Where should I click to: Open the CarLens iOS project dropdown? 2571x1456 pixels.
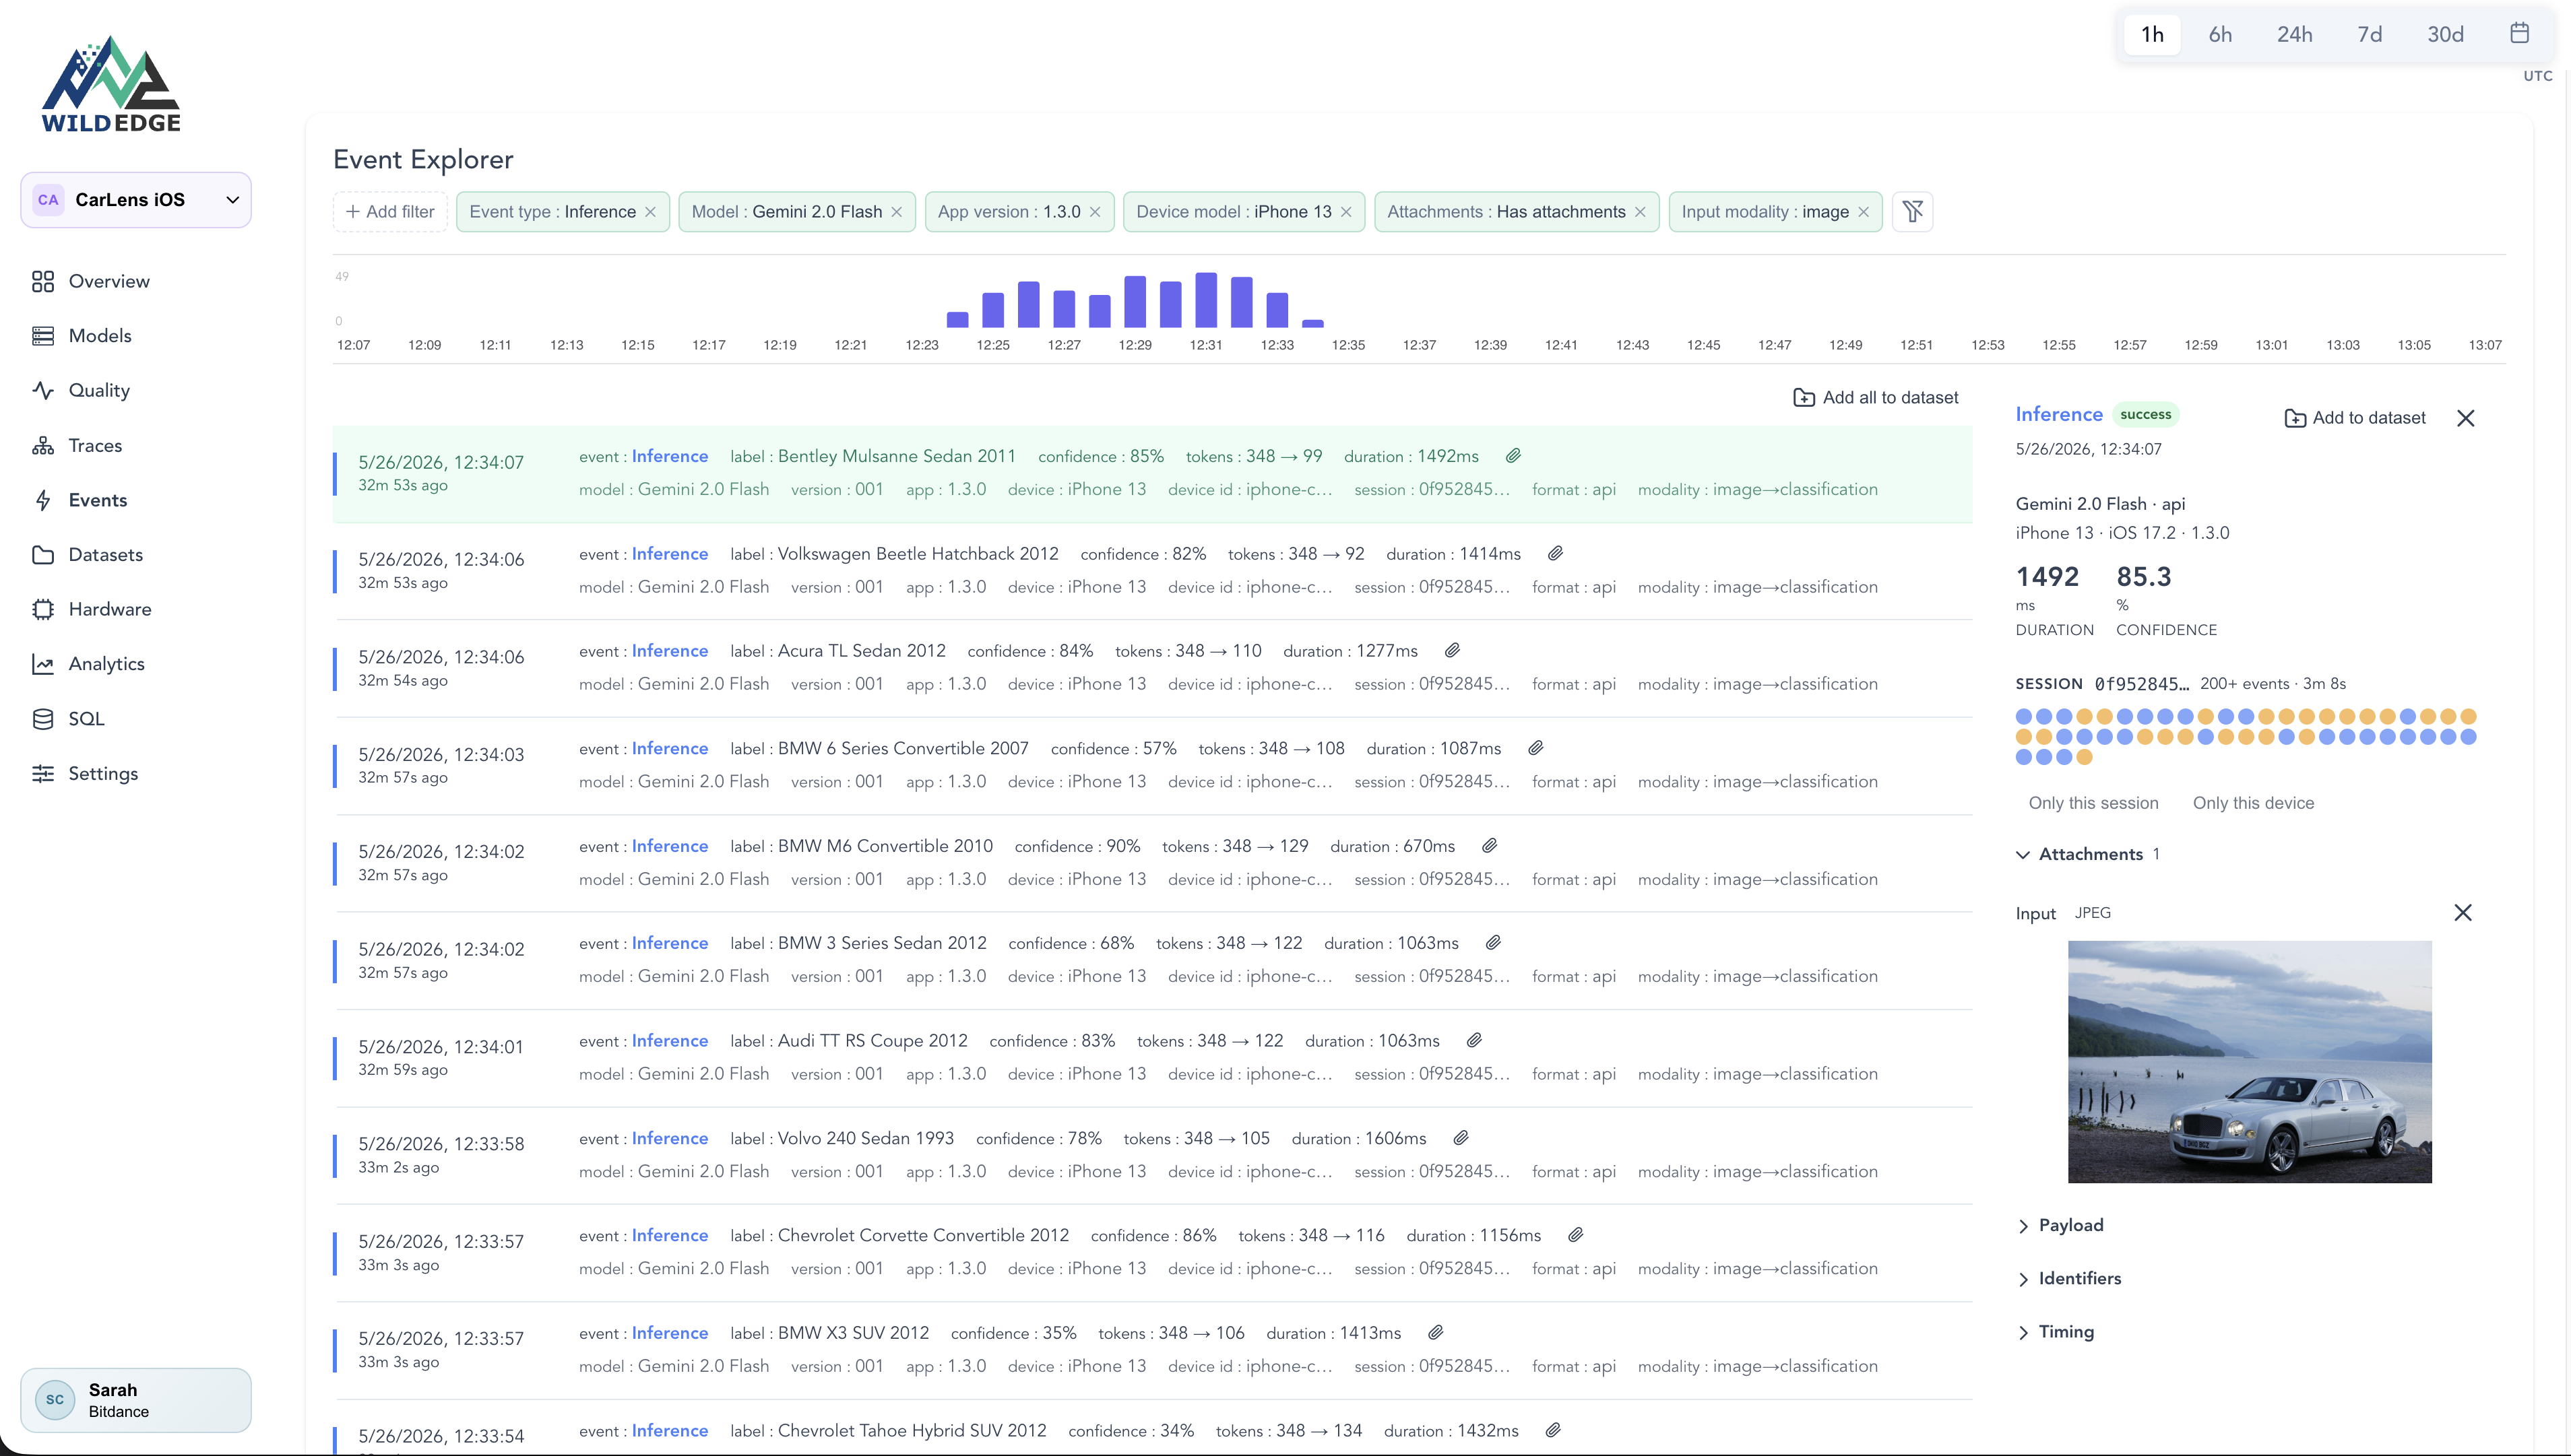click(x=136, y=200)
